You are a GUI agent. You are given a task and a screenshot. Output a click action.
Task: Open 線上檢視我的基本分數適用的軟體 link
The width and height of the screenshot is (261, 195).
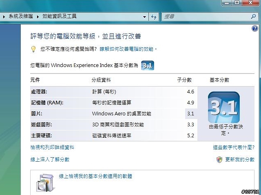point(95,176)
